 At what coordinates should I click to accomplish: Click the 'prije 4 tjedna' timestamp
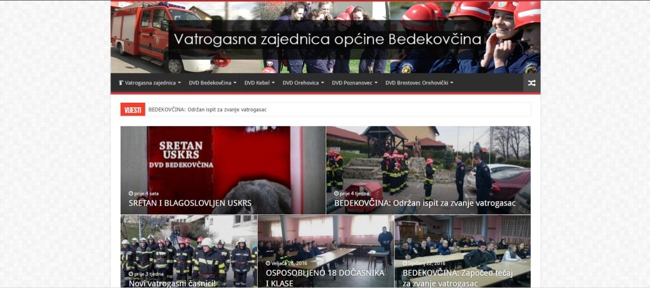(354, 193)
